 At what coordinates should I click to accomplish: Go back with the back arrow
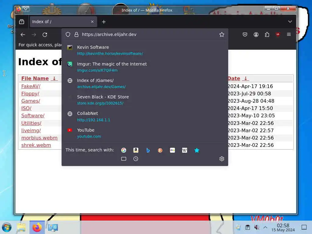23,35
